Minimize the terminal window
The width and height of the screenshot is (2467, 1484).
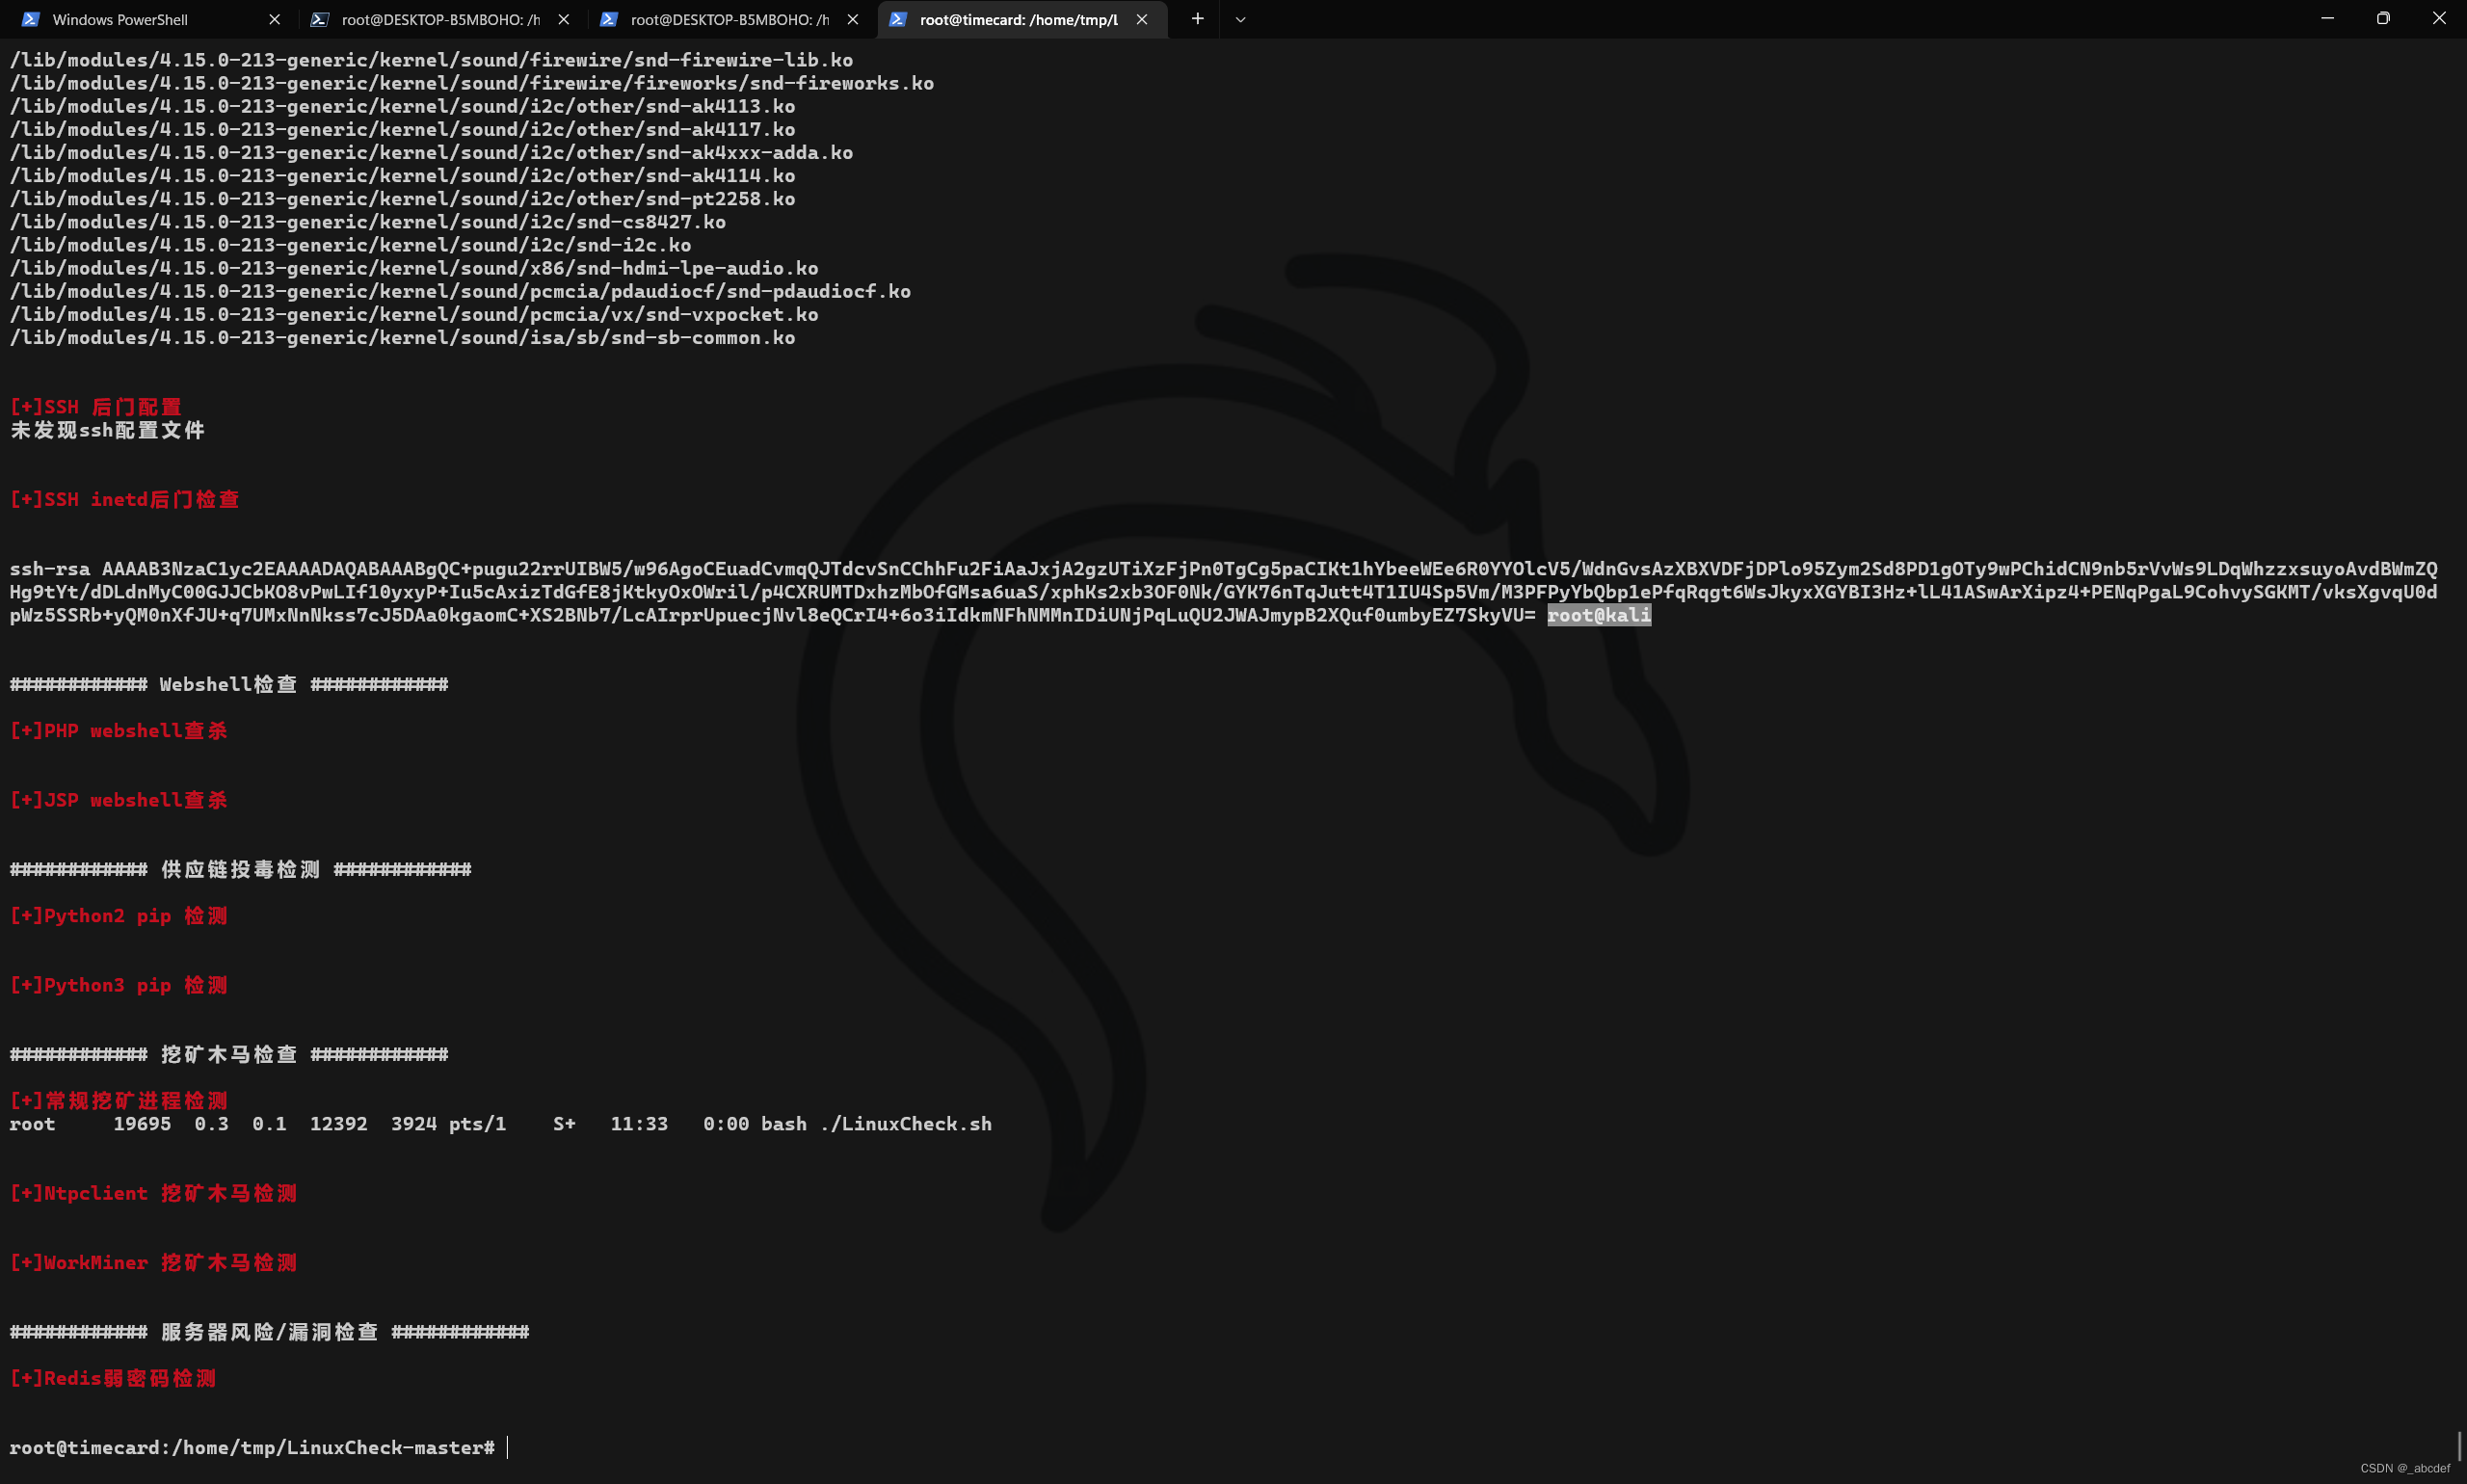pyautogui.click(x=2327, y=18)
